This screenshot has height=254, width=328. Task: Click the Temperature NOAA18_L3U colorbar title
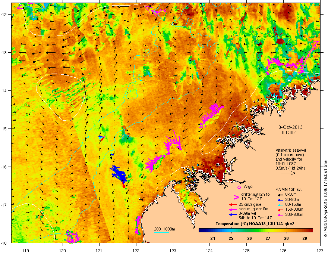click(255, 224)
